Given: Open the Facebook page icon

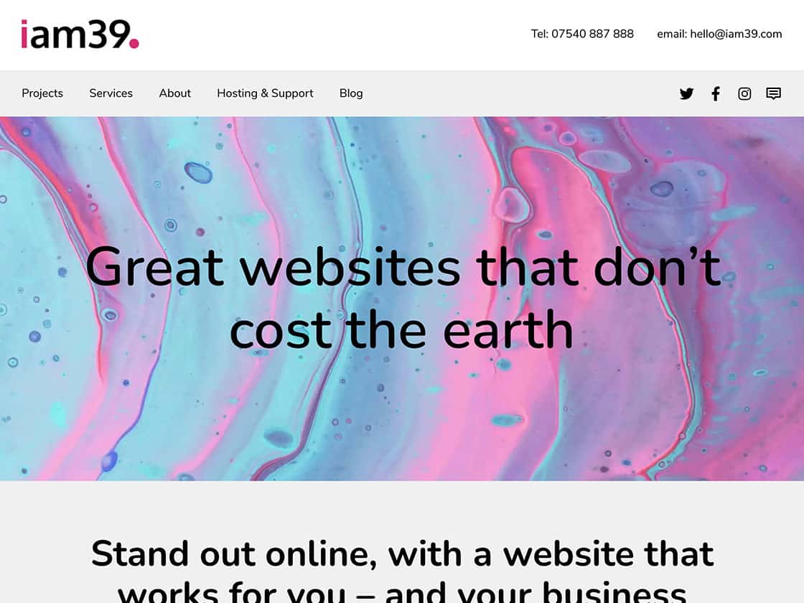Looking at the screenshot, I should point(715,93).
